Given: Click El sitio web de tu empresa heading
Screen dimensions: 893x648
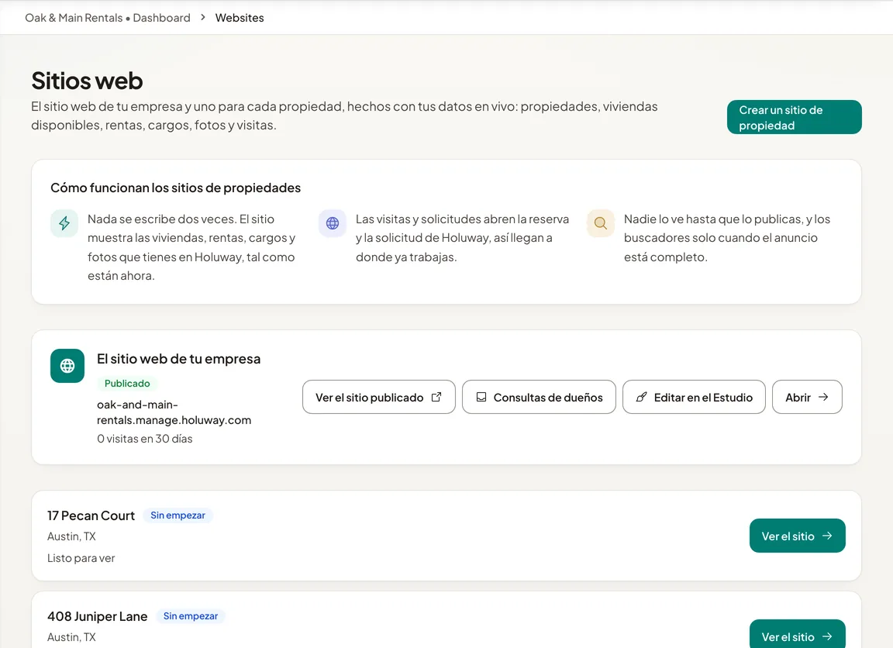Looking at the screenshot, I should tap(179, 359).
